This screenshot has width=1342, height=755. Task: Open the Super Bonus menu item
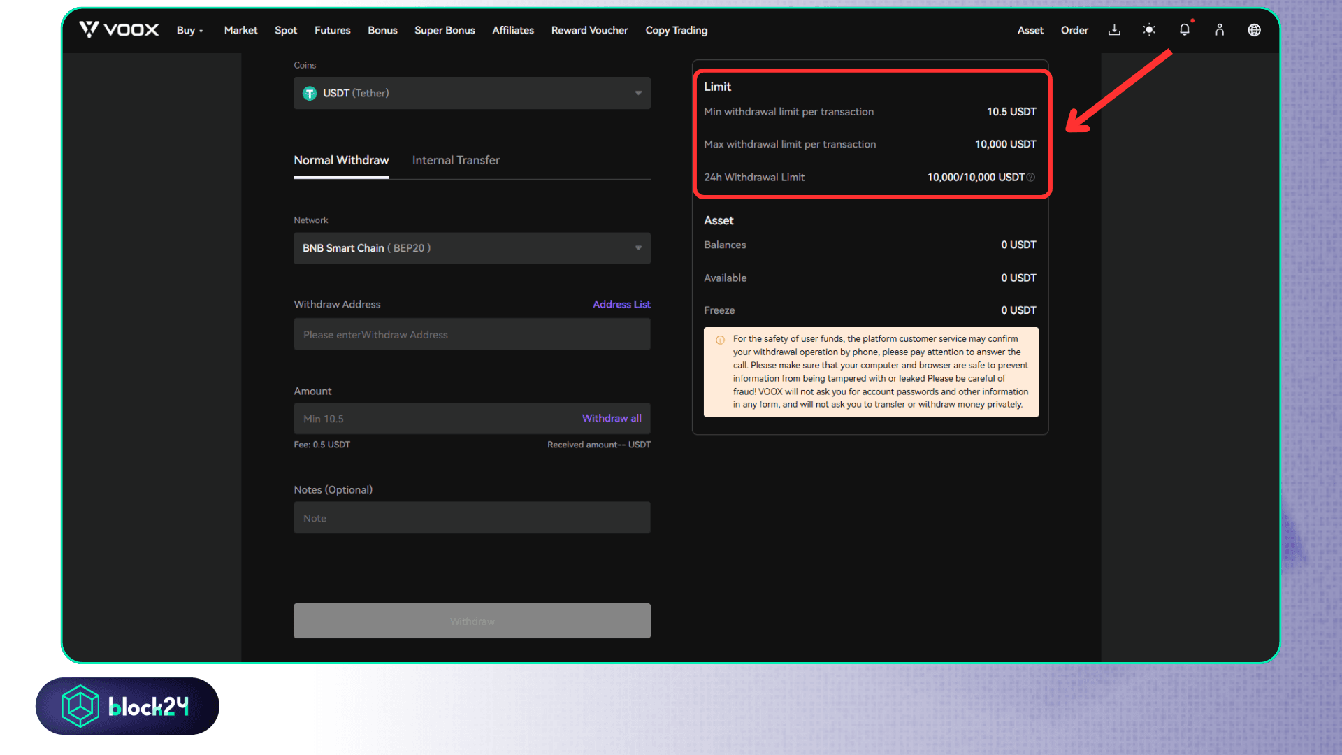(445, 30)
